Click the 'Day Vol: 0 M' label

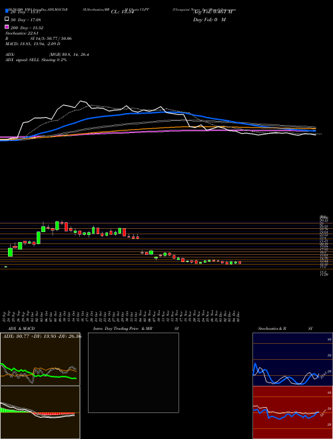pyautogui.click(x=209, y=20)
